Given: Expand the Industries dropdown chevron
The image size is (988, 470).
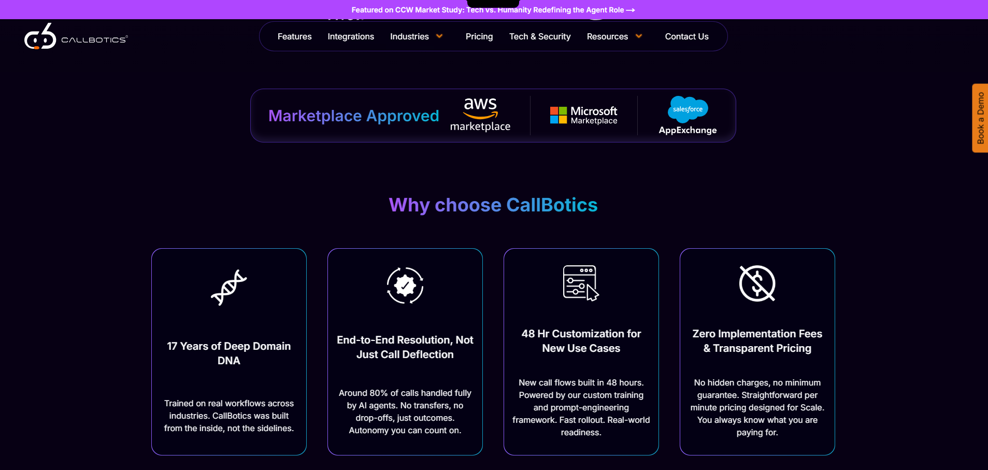Looking at the screenshot, I should pos(439,36).
